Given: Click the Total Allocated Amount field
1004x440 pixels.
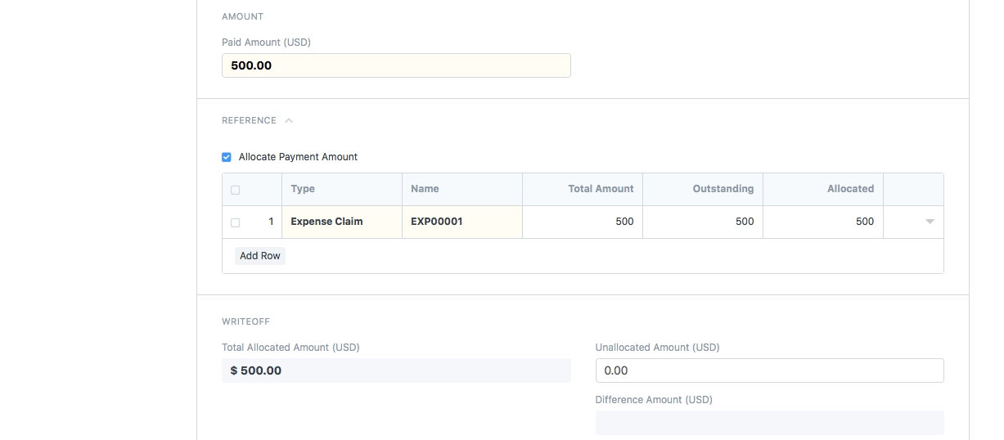Looking at the screenshot, I should pos(396,370).
